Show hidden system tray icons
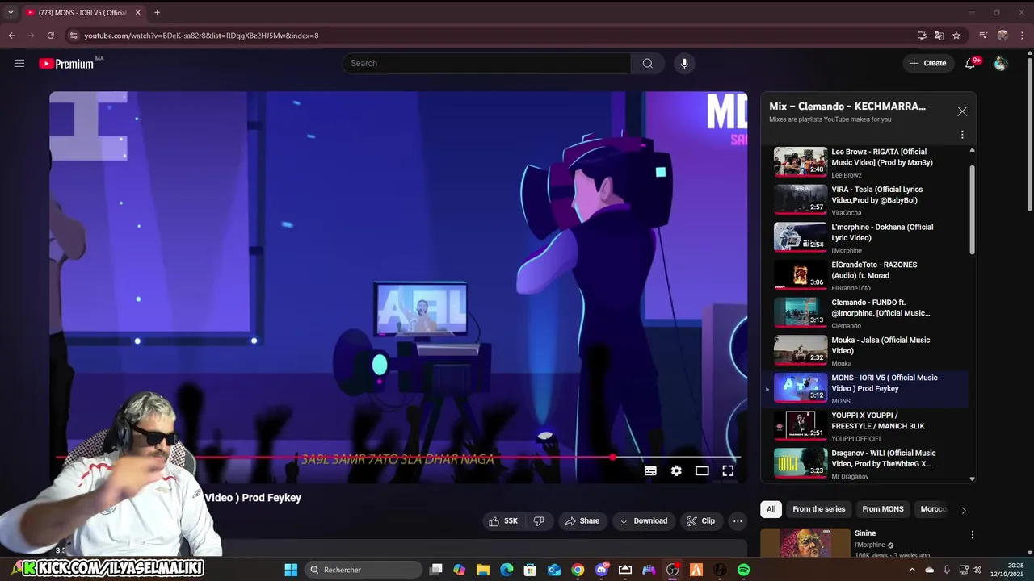 (912, 570)
